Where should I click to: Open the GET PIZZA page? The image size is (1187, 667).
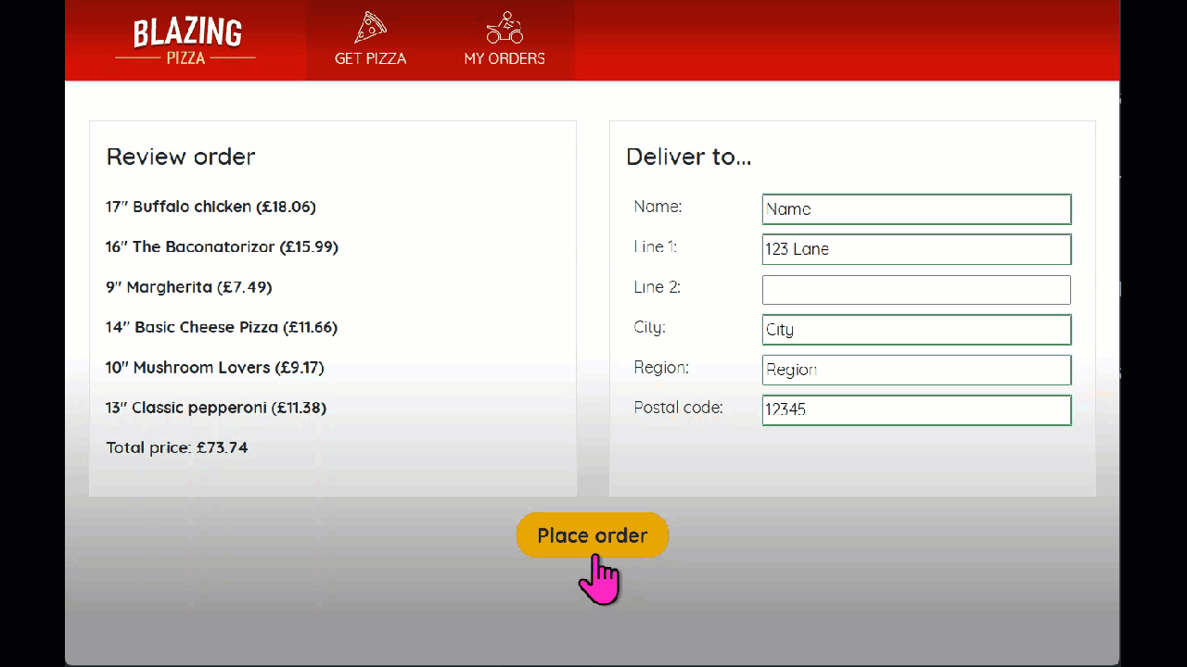[x=370, y=58]
